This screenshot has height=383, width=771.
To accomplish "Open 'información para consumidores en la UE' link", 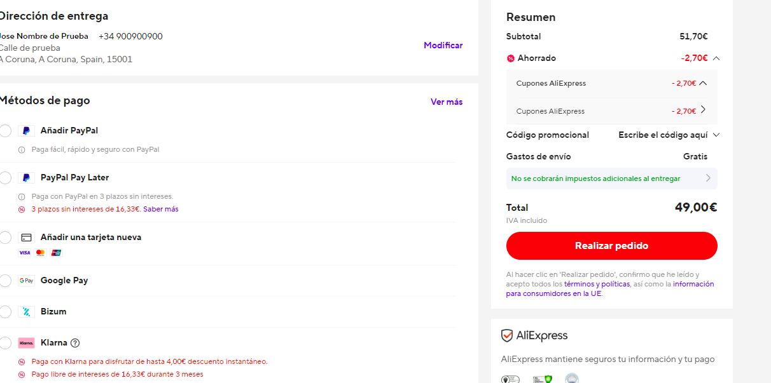I will [610, 289].
